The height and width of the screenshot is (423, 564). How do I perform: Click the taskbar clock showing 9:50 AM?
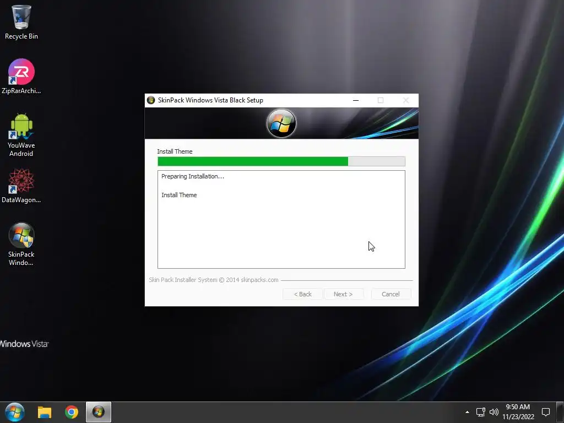(518, 412)
